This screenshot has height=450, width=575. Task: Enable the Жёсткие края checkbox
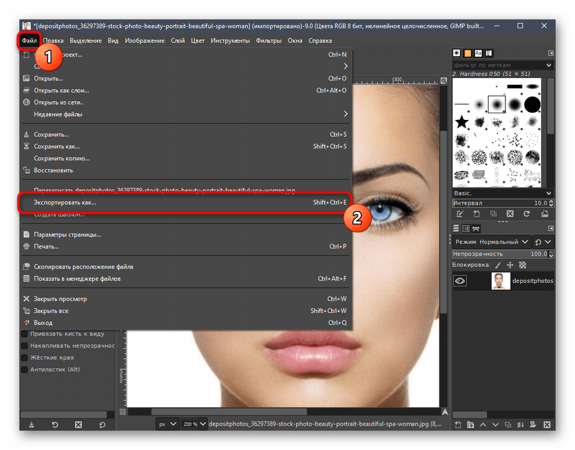point(24,357)
